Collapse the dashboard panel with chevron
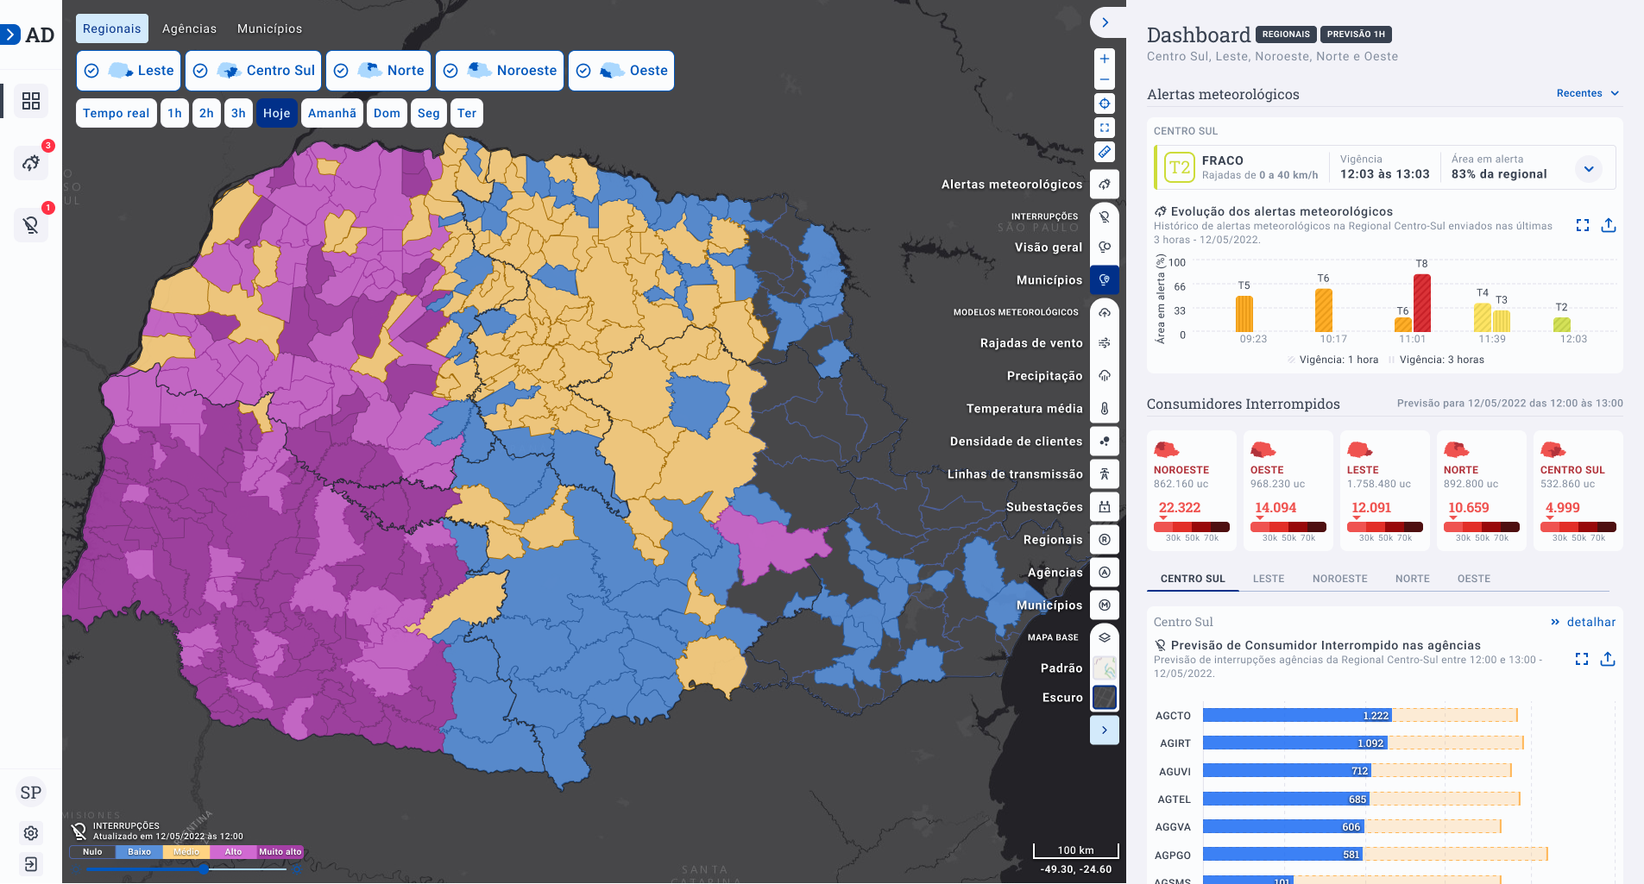Screen dimensions: 1644x884 click(1105, 22)
